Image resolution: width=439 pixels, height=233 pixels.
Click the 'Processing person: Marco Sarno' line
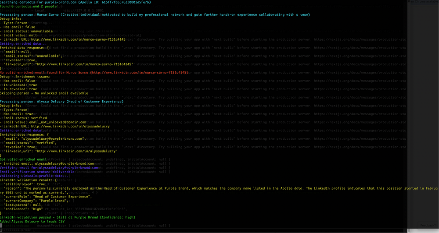pos(155,14)
